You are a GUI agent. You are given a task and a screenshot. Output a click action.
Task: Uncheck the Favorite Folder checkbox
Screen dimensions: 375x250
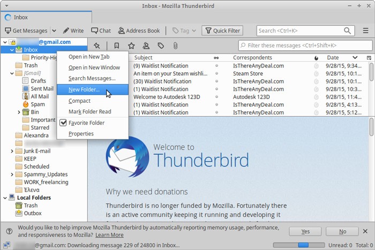point(63,123)
